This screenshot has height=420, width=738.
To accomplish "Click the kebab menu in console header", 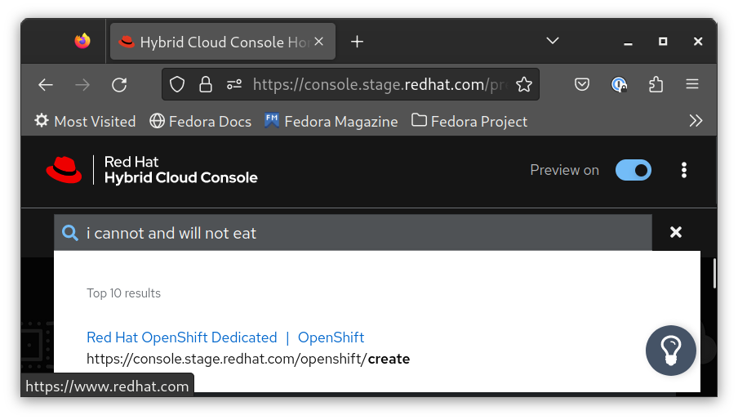I will 684,170.
